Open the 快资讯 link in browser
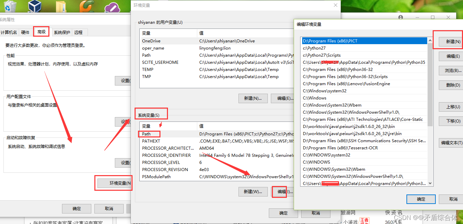Screen dimensions: 463x224 click(x=393, y=212)
